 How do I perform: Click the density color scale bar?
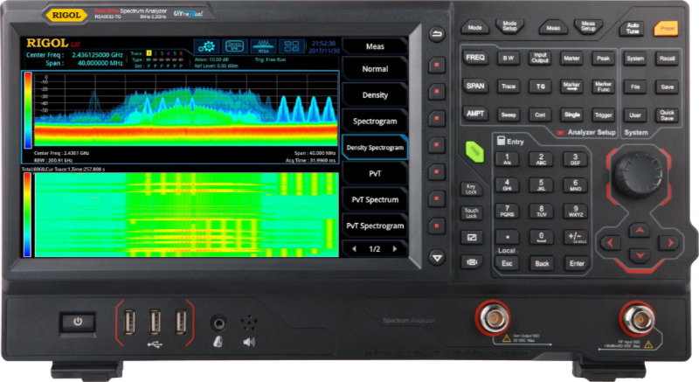coord(28,110)
